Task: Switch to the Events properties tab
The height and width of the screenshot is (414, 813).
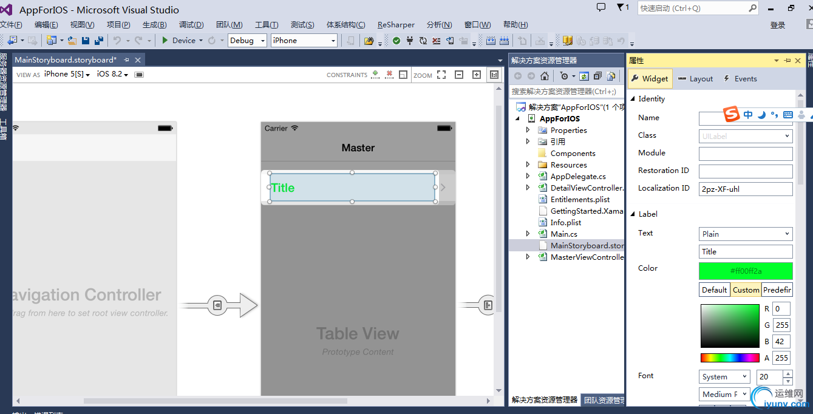Action: 740,79
